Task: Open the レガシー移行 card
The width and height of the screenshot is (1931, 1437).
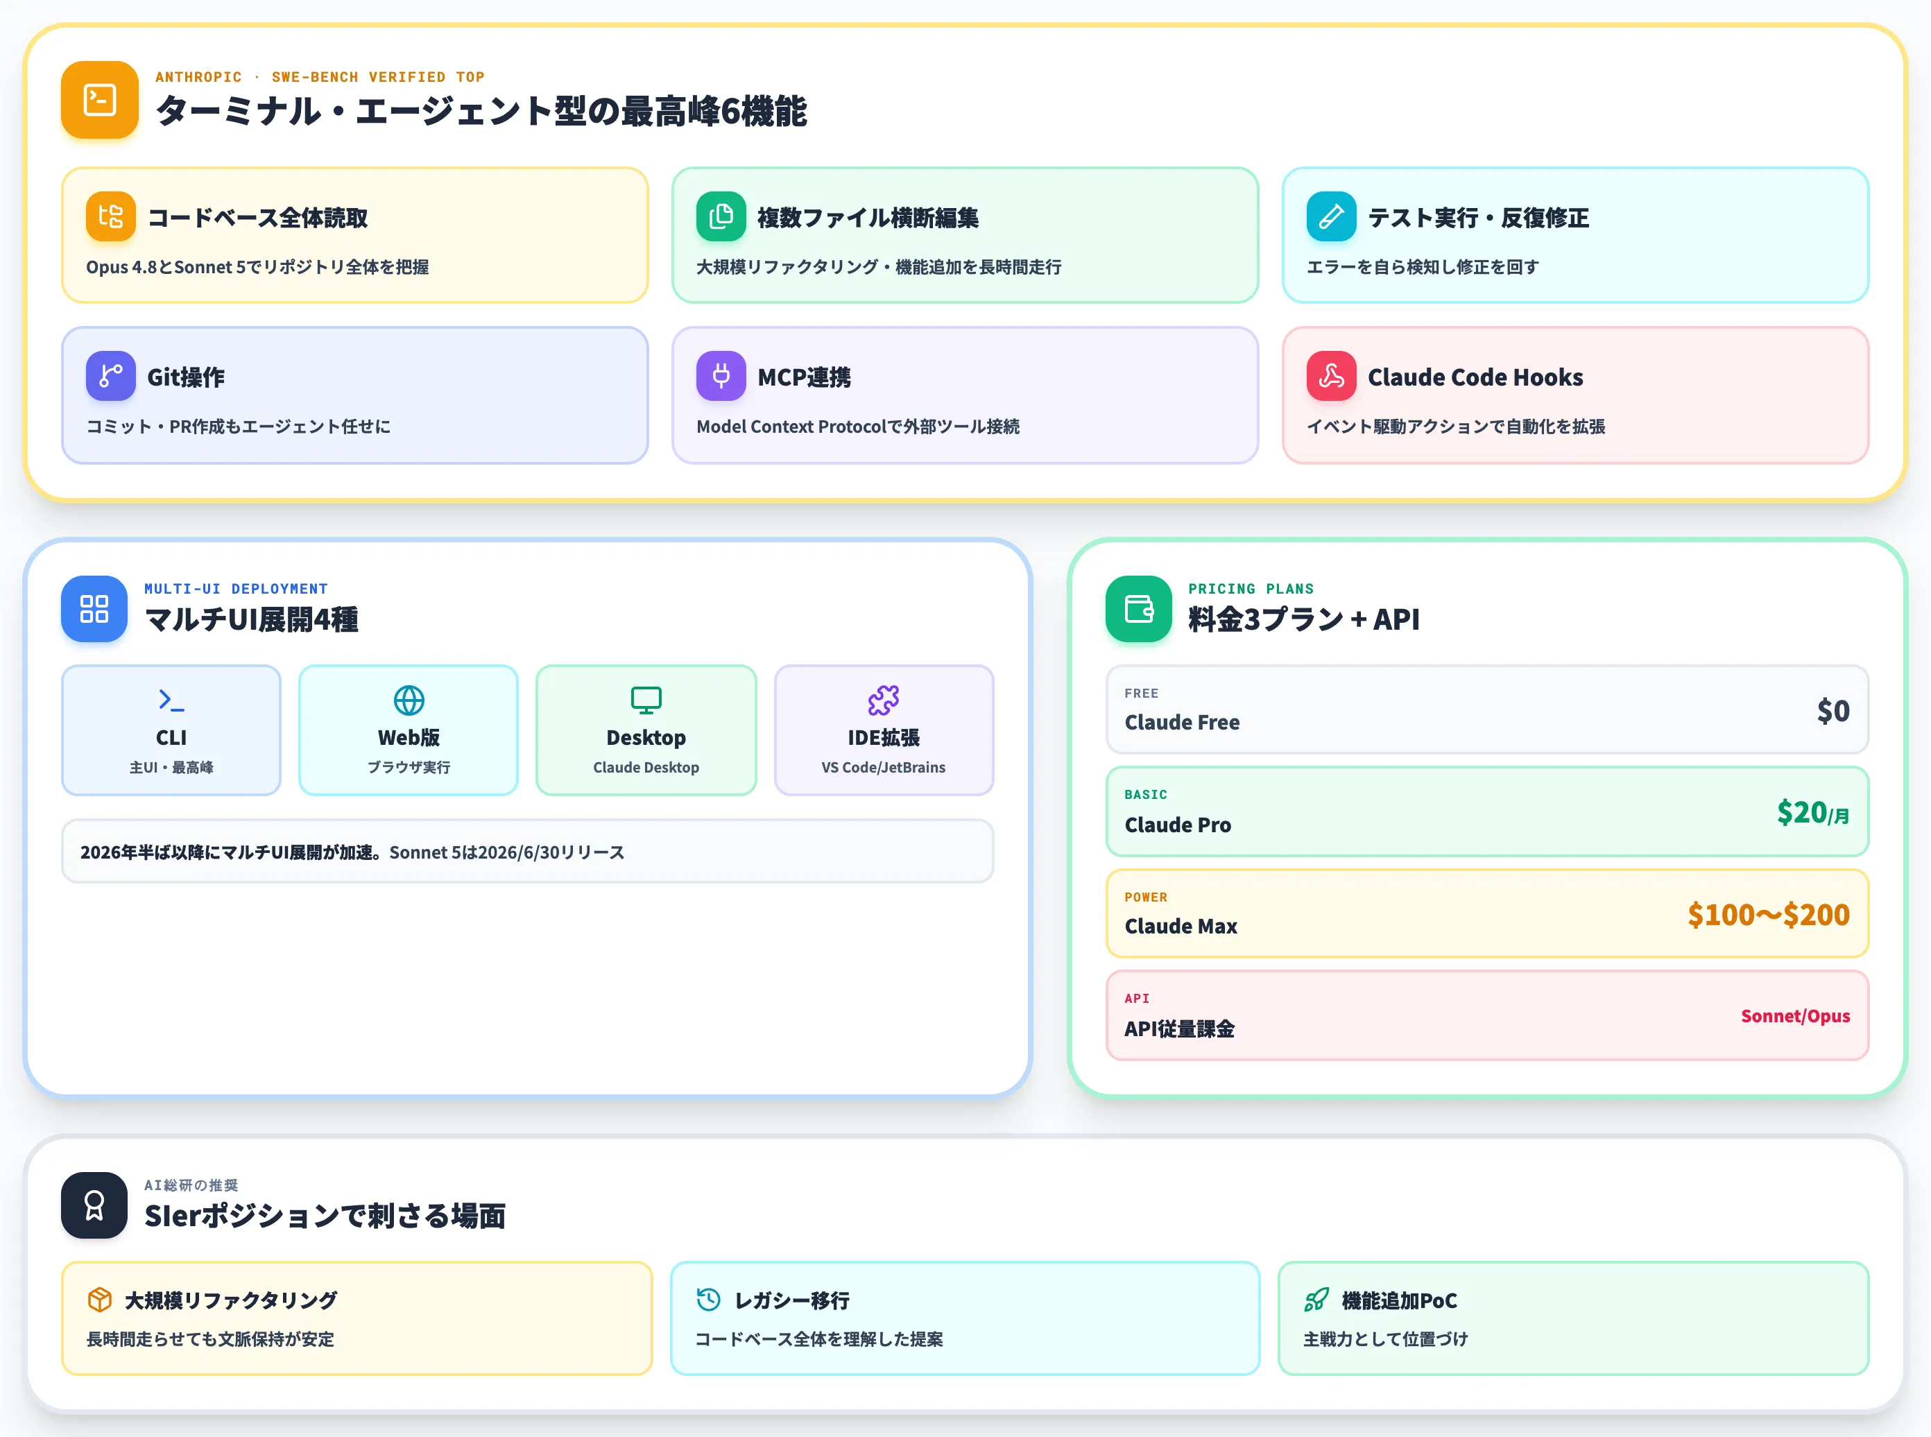Action: pos(965,1318)
